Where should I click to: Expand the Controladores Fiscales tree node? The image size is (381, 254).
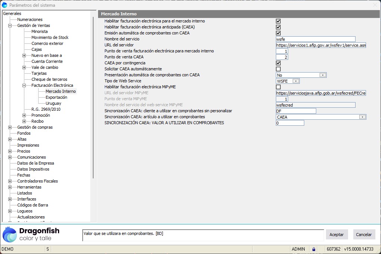click(x=10, y=181)
